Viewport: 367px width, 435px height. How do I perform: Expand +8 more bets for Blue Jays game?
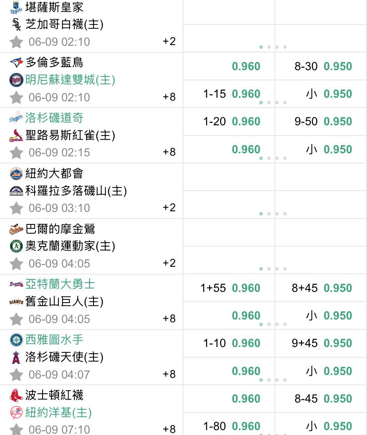click(x=169, y=97)
